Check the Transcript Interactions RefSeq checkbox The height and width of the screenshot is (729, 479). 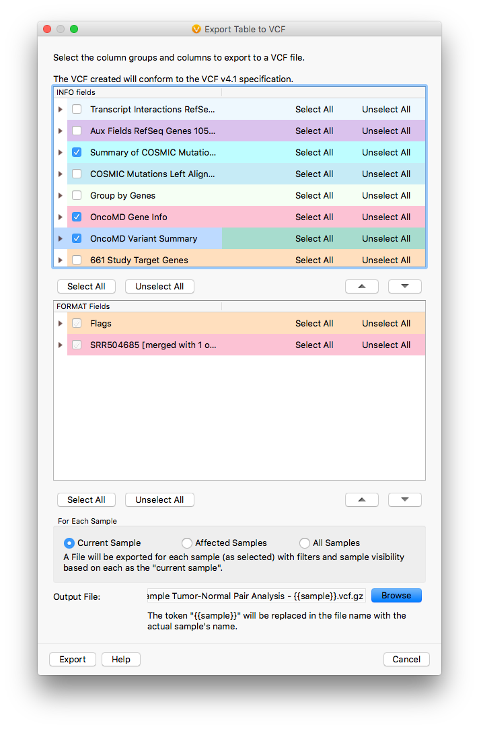[77, 109]
